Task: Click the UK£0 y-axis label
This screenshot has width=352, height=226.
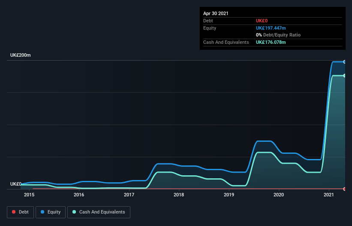Action: [16, 184]
